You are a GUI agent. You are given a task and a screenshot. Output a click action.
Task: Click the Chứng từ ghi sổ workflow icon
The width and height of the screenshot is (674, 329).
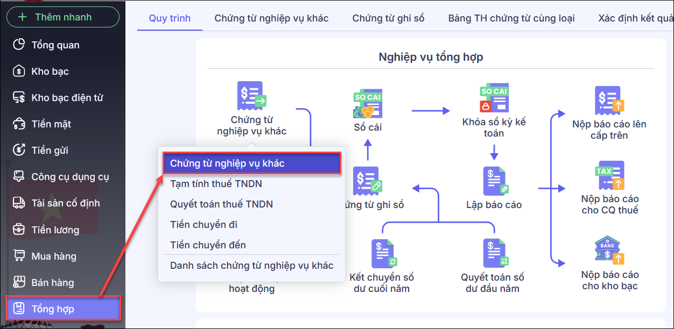367,181
